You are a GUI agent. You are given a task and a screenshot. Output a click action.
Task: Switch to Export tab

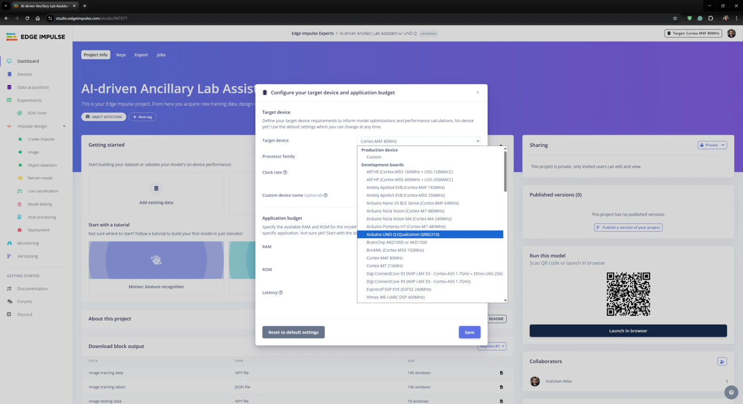click(x=141, y=55)
